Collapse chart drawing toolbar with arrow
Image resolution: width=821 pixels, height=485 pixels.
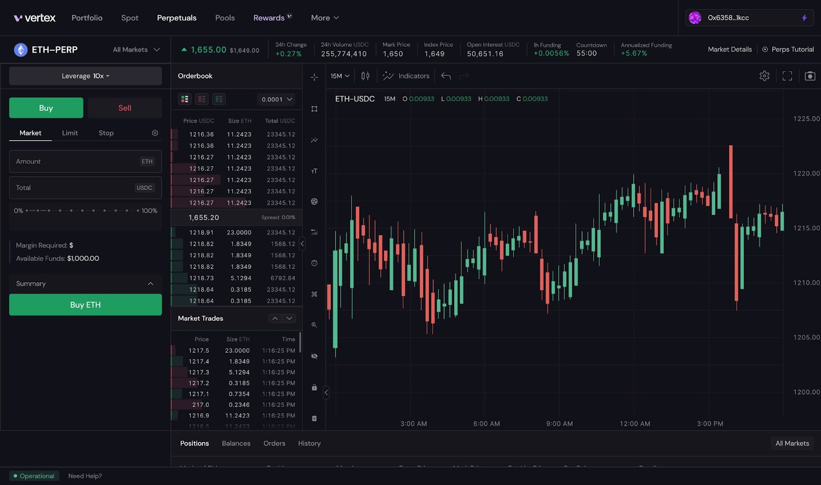(326, 393)
